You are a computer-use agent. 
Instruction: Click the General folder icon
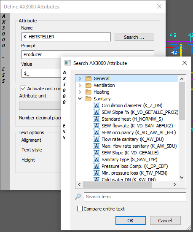tap(88, 78)
